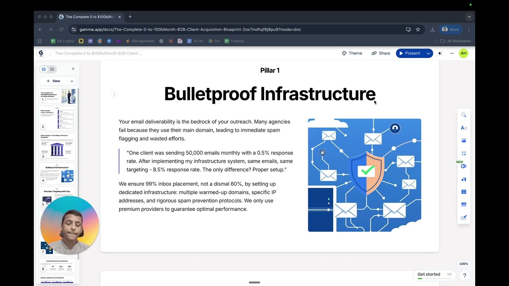Open All Bookmarks folder
Image resolution: width=509 pixels, height=286 pixels.
[x=456, y=41]
